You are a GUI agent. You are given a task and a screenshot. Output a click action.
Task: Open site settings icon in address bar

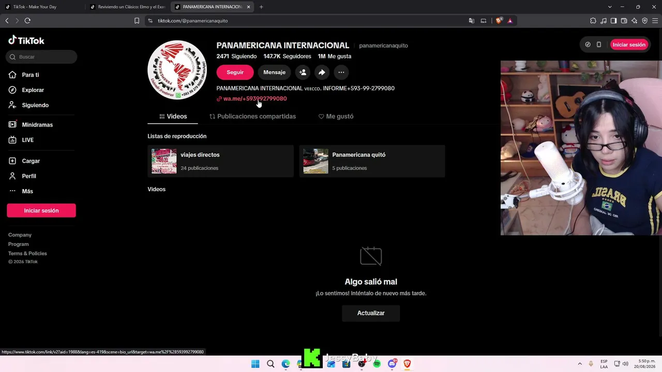point(151,21)
